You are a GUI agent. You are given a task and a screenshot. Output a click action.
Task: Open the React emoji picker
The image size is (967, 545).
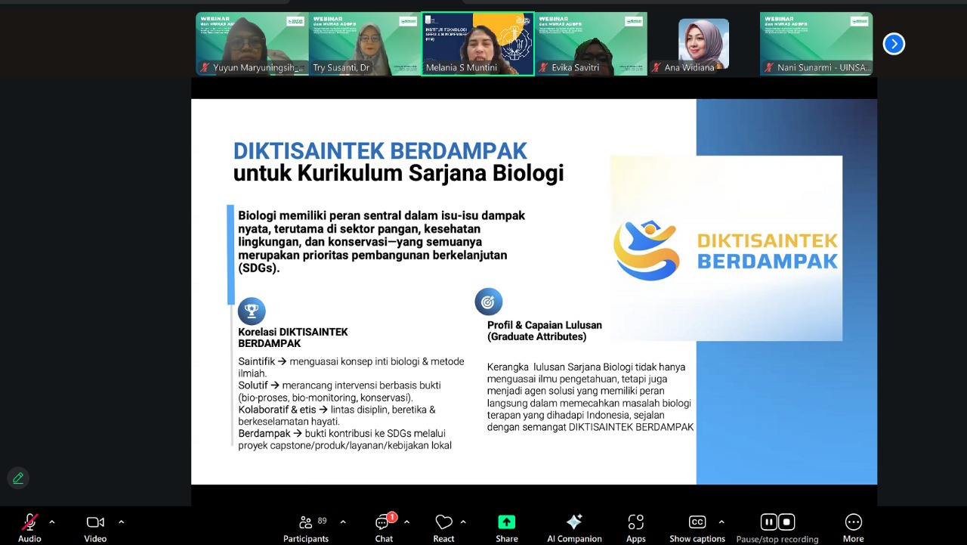click(x=443, y=522)
